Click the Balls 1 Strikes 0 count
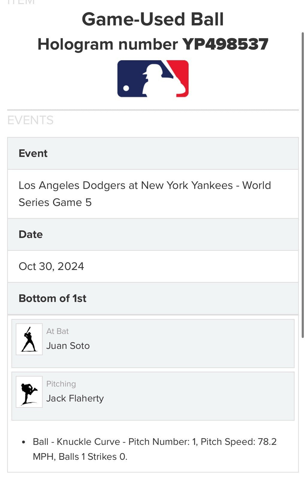The width and height of the screenshot is (306, 479). 93,457
